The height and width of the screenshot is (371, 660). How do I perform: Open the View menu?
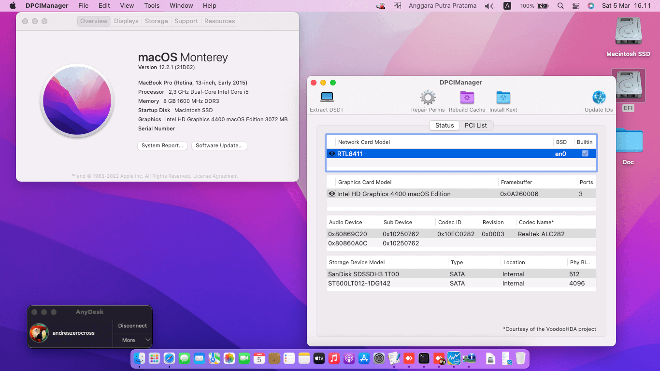[x=127, y=6]
